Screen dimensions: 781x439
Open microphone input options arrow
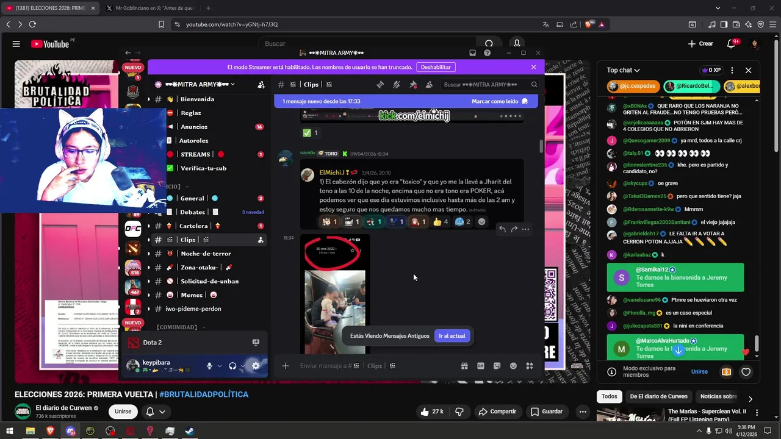point(219,366)
